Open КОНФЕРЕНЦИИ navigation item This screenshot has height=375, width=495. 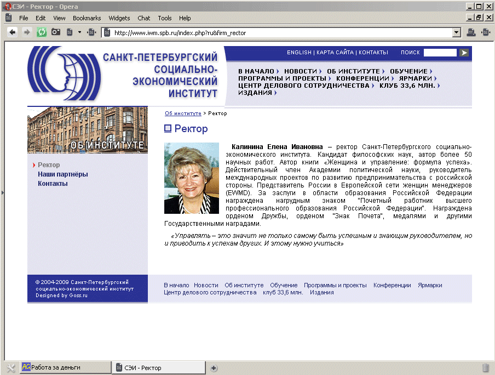(362, 78)
